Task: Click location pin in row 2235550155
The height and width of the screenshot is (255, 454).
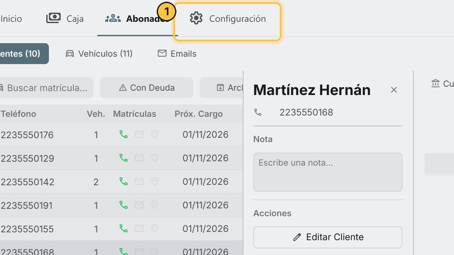Action: point(155,228)
